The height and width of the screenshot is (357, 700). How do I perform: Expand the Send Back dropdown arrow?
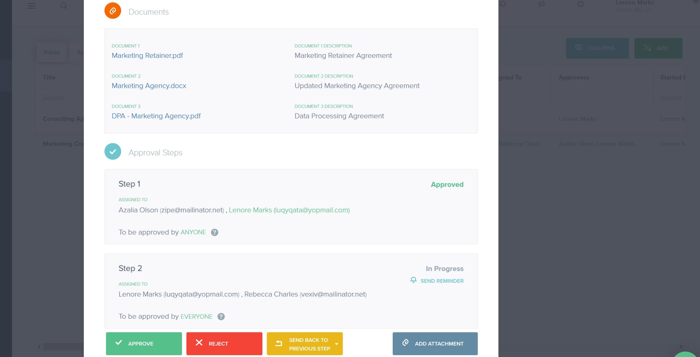(x=337, y=344)
